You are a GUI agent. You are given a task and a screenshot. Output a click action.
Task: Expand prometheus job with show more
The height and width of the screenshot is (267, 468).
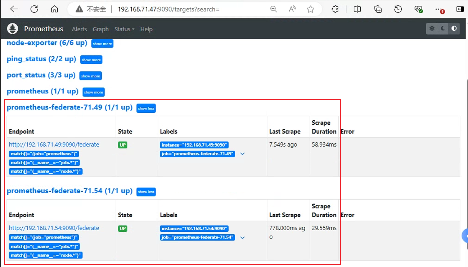tap(94, 92)
